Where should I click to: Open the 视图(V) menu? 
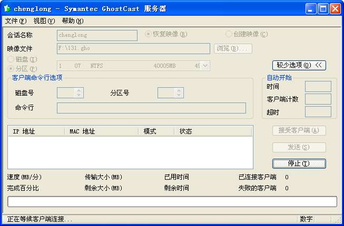point(44,21)
